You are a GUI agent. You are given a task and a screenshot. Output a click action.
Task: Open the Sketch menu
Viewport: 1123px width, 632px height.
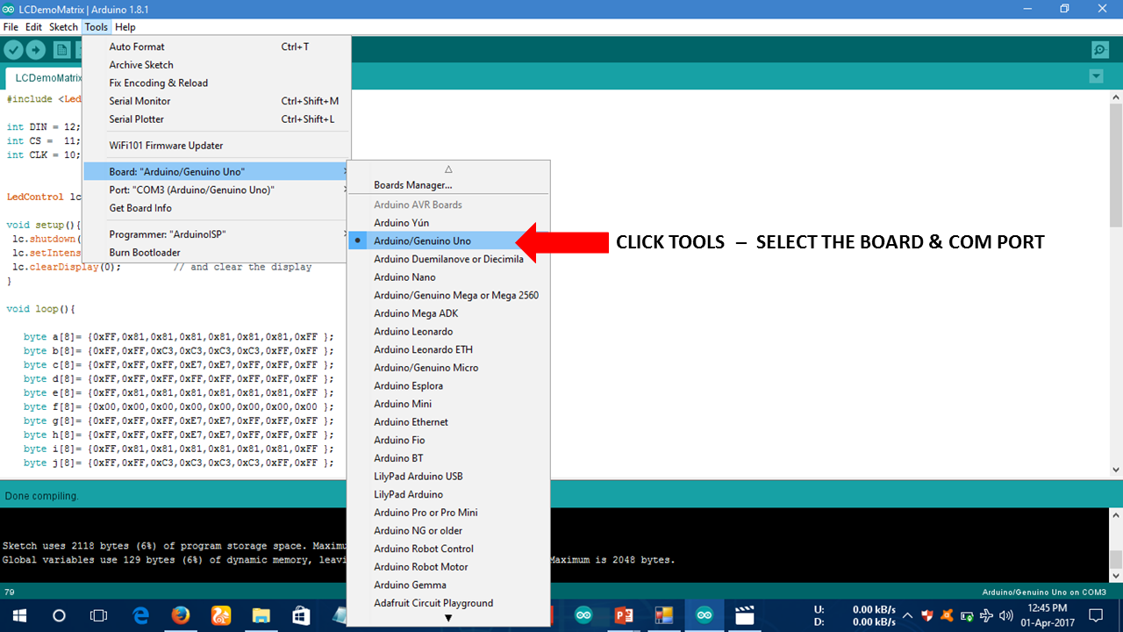(63, 27)
